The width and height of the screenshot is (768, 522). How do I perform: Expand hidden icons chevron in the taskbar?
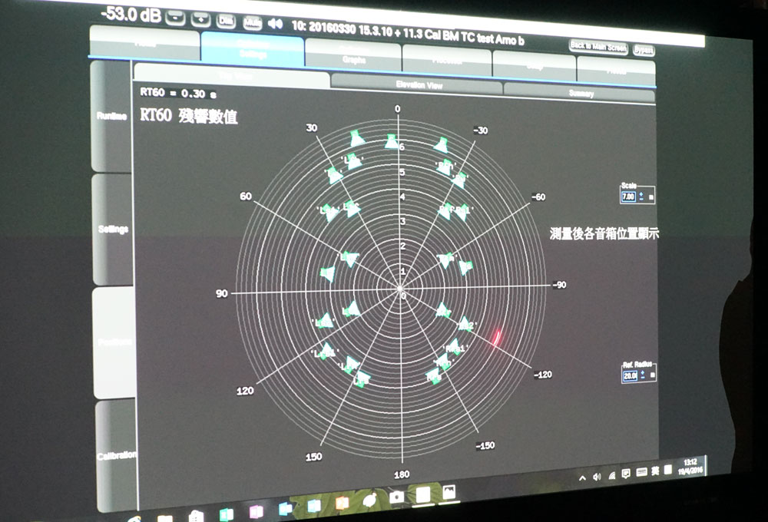pyautogui.click(x=582, y=476)
